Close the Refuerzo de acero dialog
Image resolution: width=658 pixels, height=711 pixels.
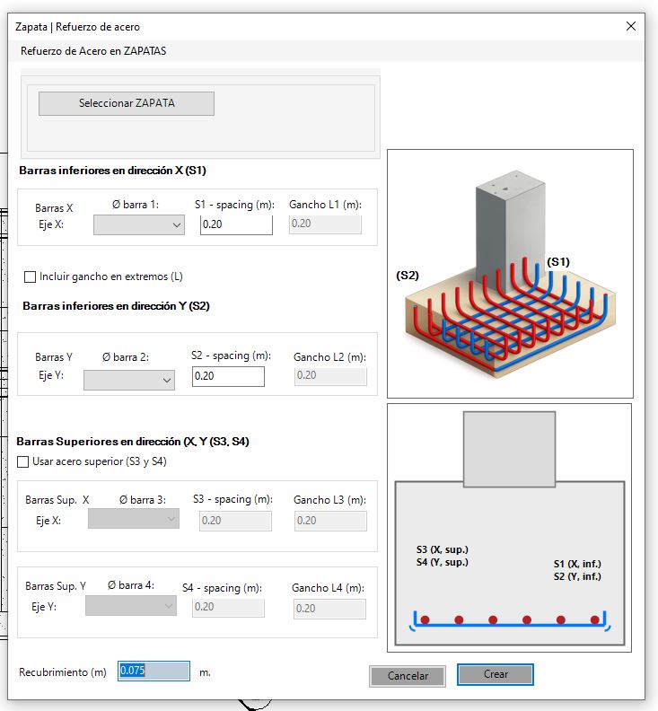(631, 26)
